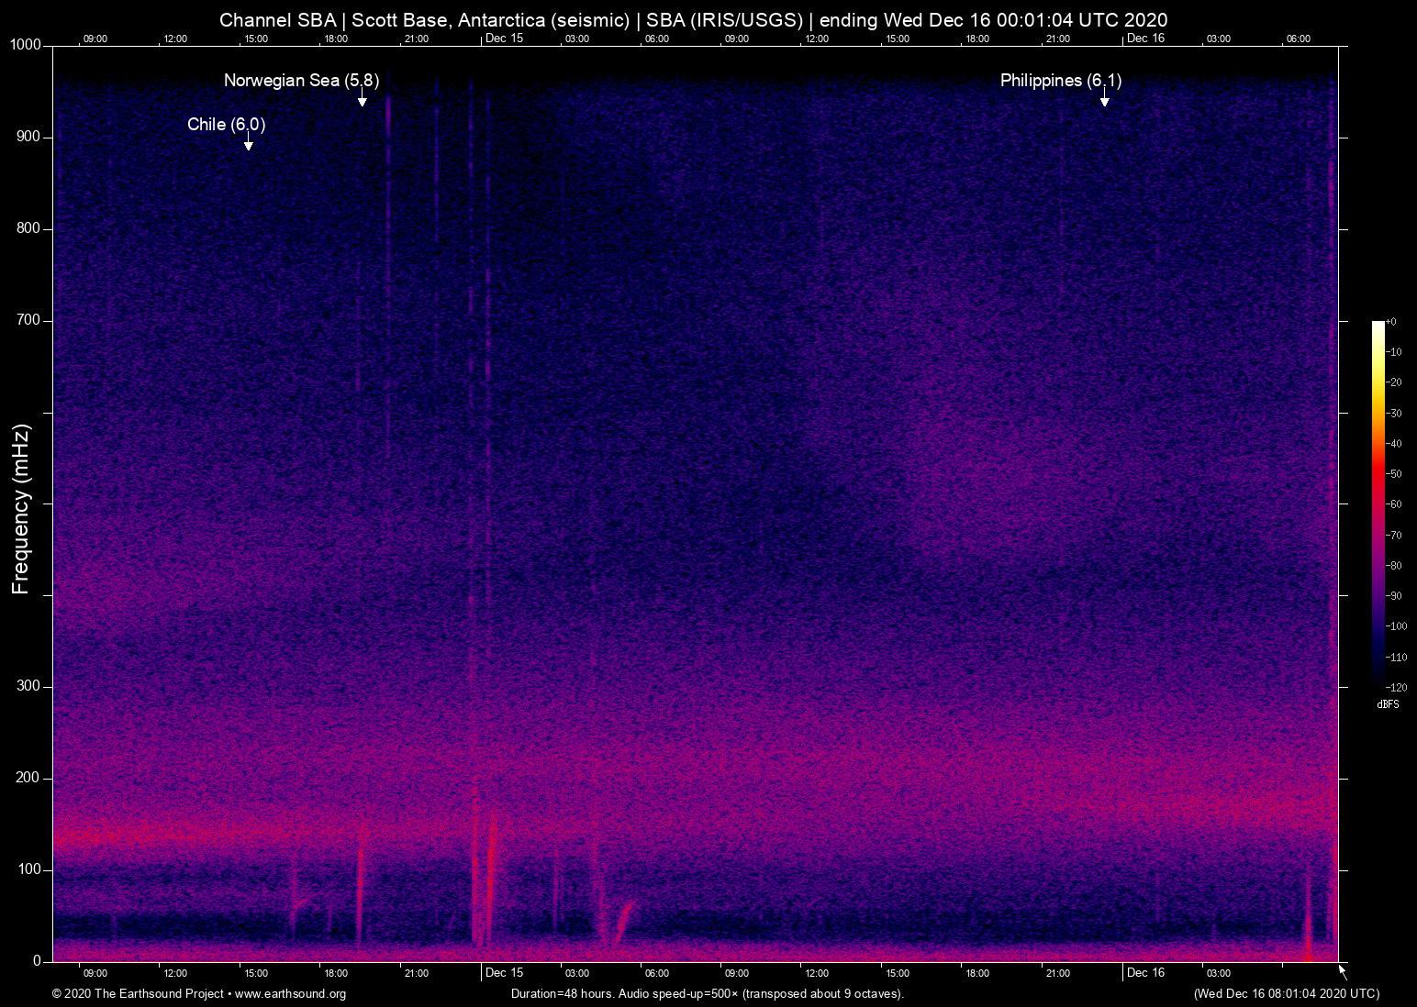Select the Dec 16 marker on bottom axis
The image size is (1417, 1007).
click(1147, 972)
